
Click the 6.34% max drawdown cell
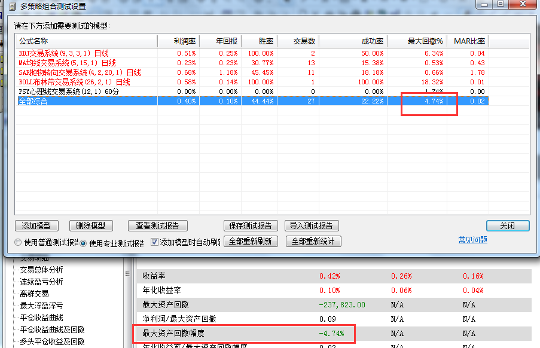click(x=434, y=53)
